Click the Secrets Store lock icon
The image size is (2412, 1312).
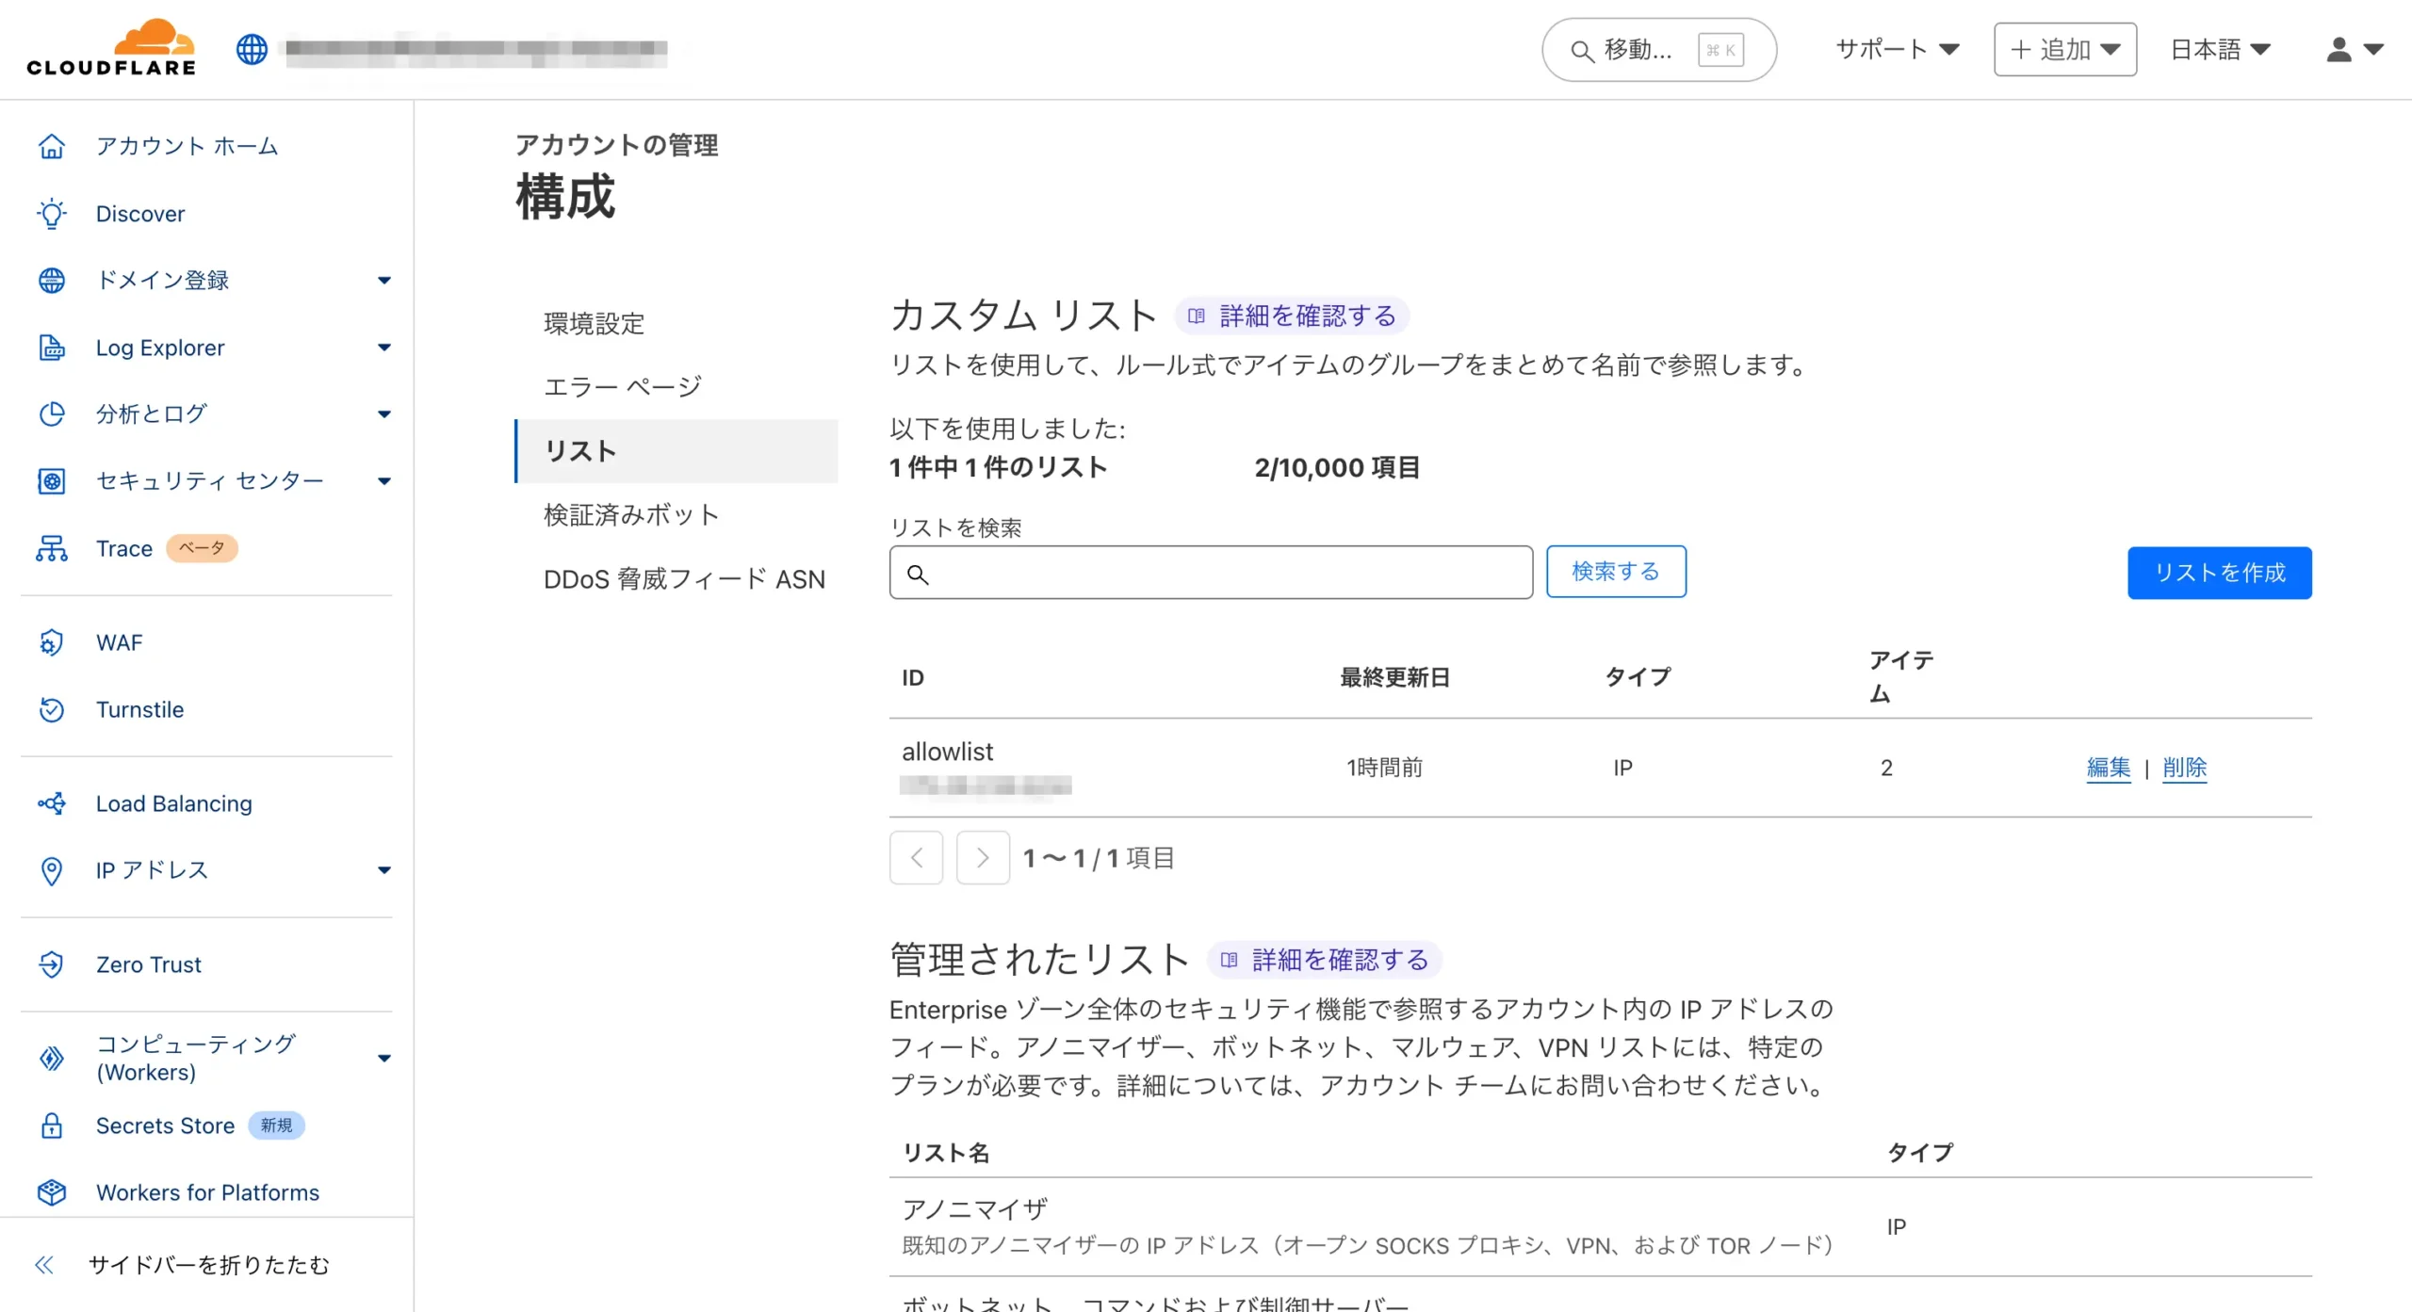pos(52,1126)
